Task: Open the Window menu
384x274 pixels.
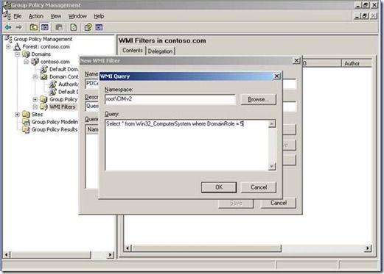Action: coord(77,16)
